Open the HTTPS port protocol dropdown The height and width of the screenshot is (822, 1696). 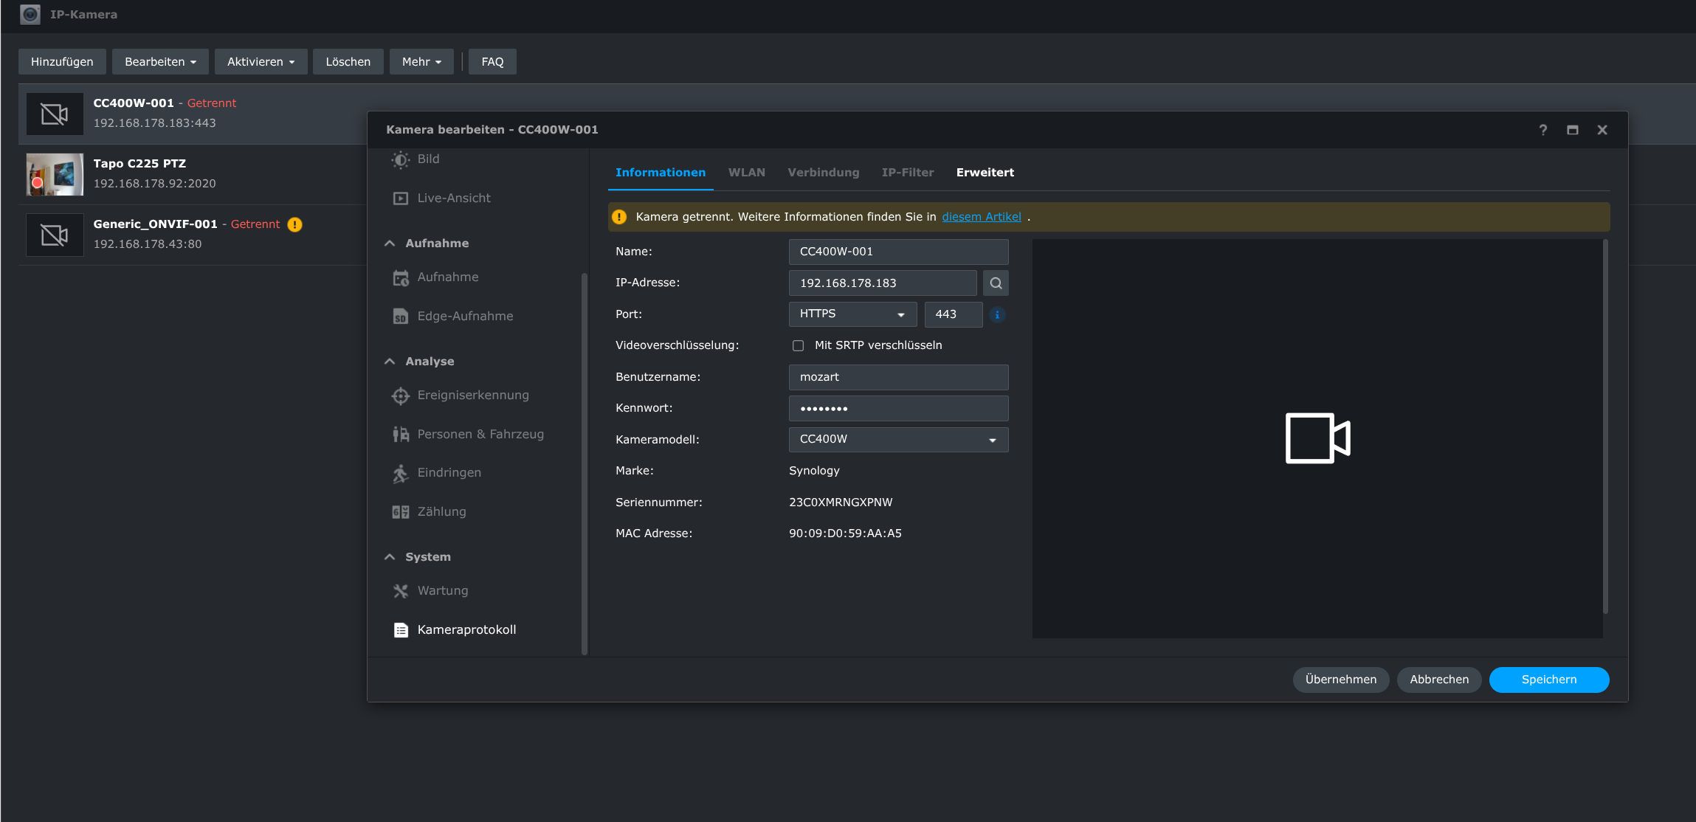(x=852, y=314)
